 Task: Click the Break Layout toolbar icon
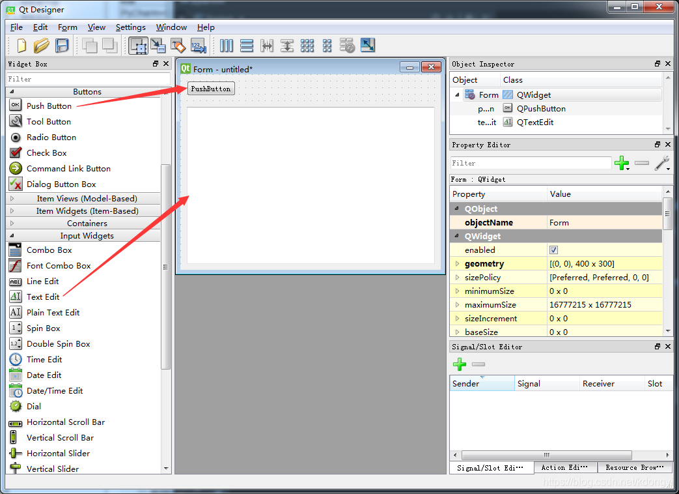(347, 46)
